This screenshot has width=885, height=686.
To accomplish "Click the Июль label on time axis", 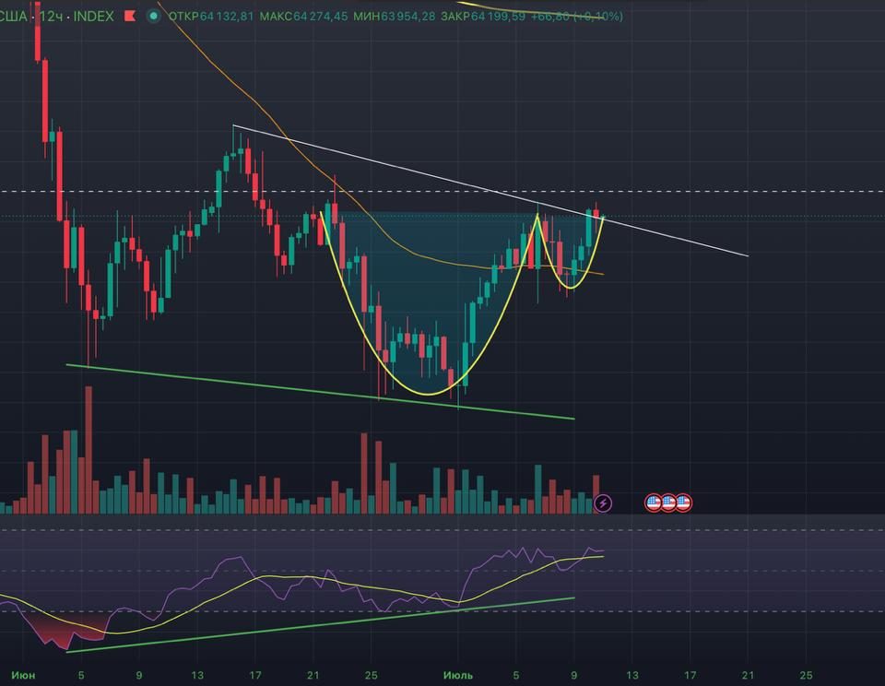I will [x=458, y=675].
